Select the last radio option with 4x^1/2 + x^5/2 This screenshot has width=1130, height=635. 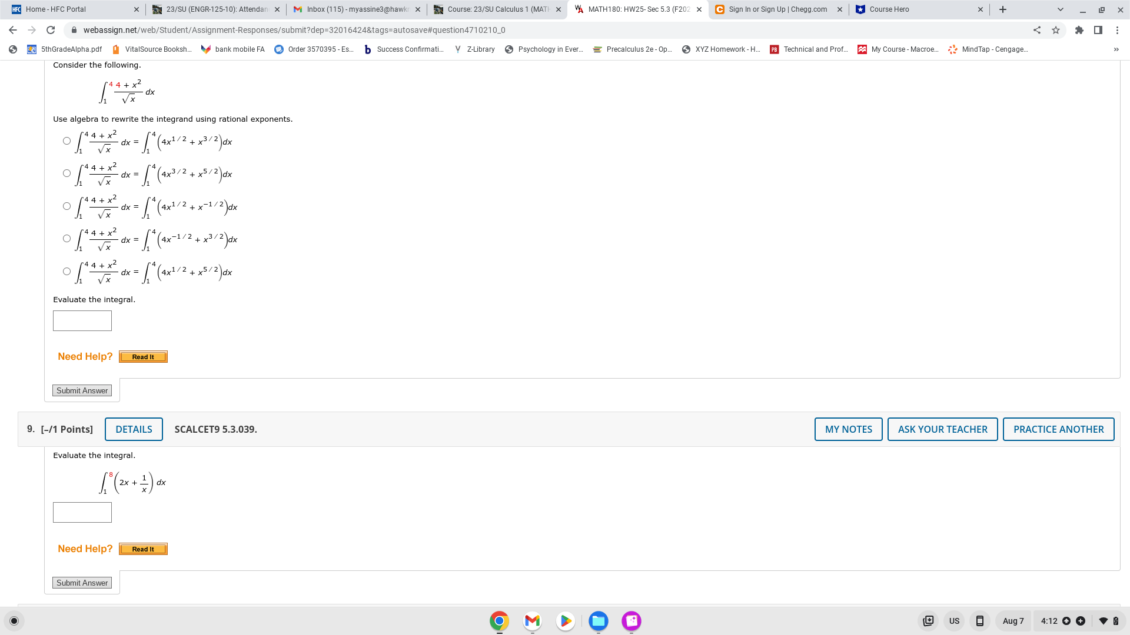67,271
